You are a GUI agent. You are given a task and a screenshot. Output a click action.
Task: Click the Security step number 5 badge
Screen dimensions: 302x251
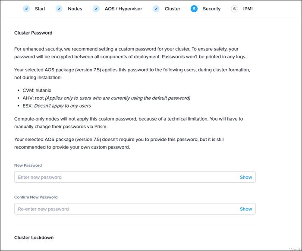click(x=194, y=9)
